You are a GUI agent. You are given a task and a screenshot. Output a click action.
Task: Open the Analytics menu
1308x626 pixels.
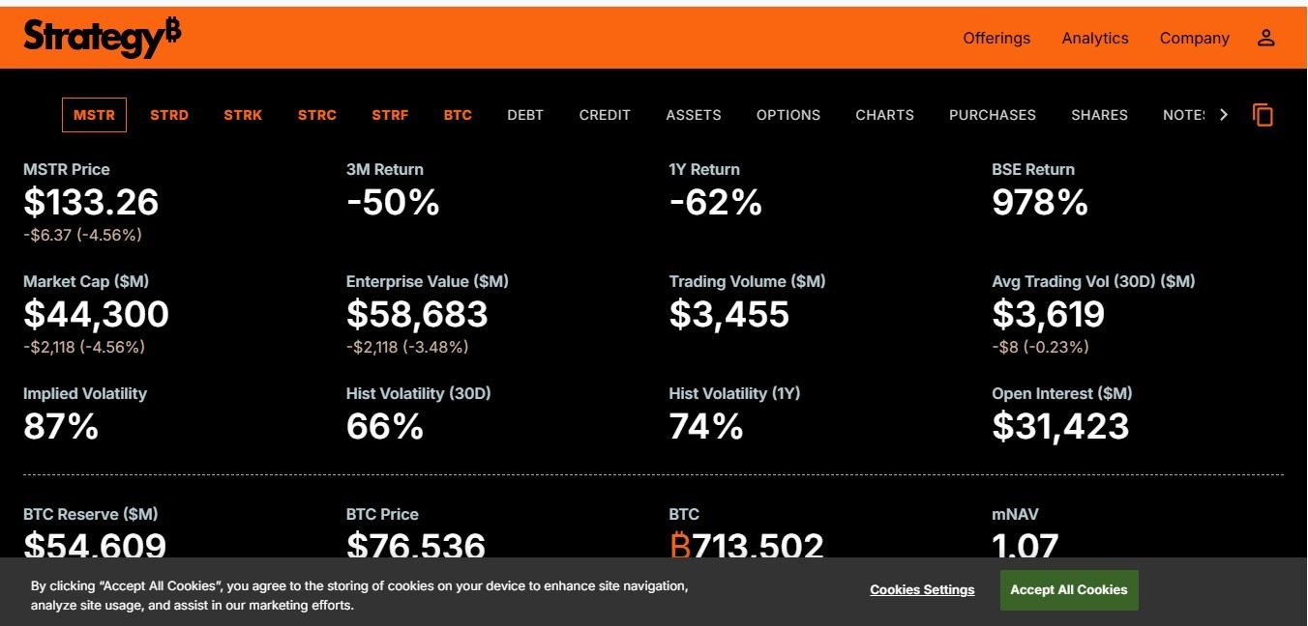pos(1094,38)
